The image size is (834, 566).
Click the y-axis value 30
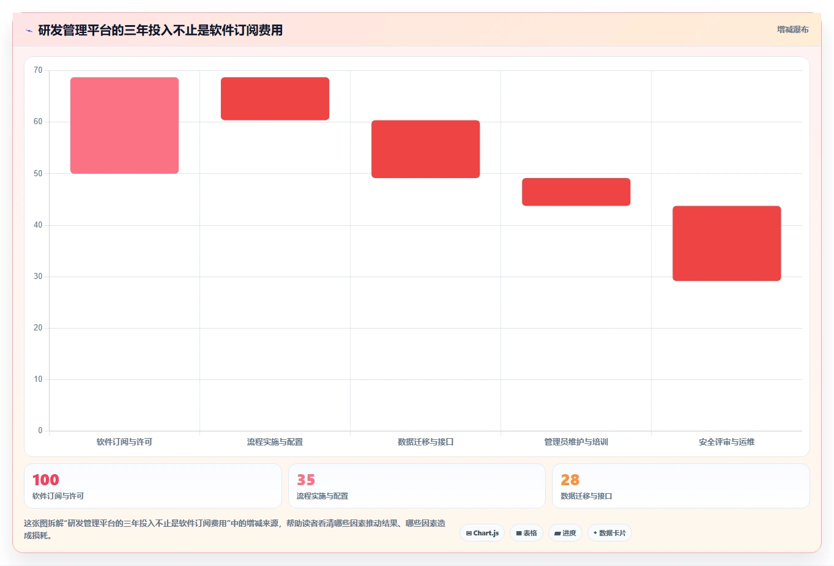click(38, 277)
